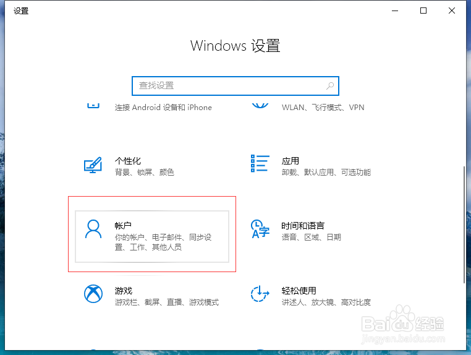
Task: Click the 轻松使用 ease of access icon
Action: point(260,294)
